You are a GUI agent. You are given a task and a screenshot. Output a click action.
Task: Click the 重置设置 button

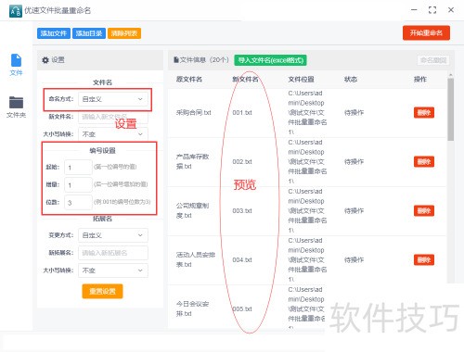[x=102, y=291]
